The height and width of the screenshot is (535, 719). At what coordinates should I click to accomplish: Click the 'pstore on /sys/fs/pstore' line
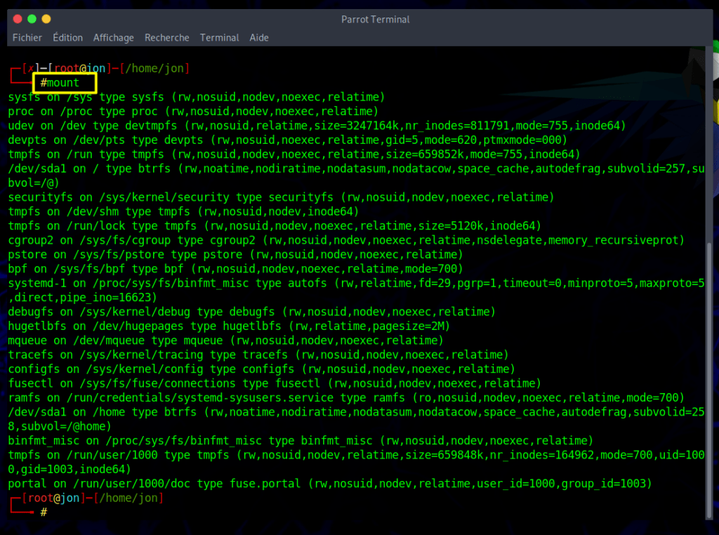click(235, 254)
